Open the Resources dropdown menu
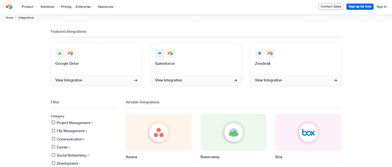The height and width of the screenshot is (167, 392). pos(107,7)
